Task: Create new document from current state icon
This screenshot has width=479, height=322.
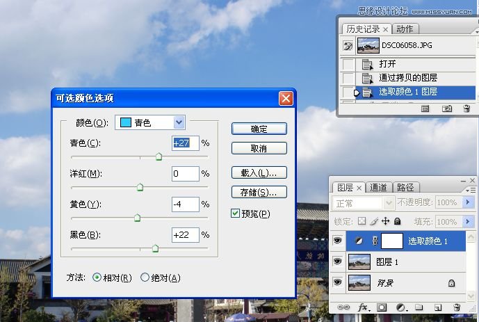Action: (425, 108)
